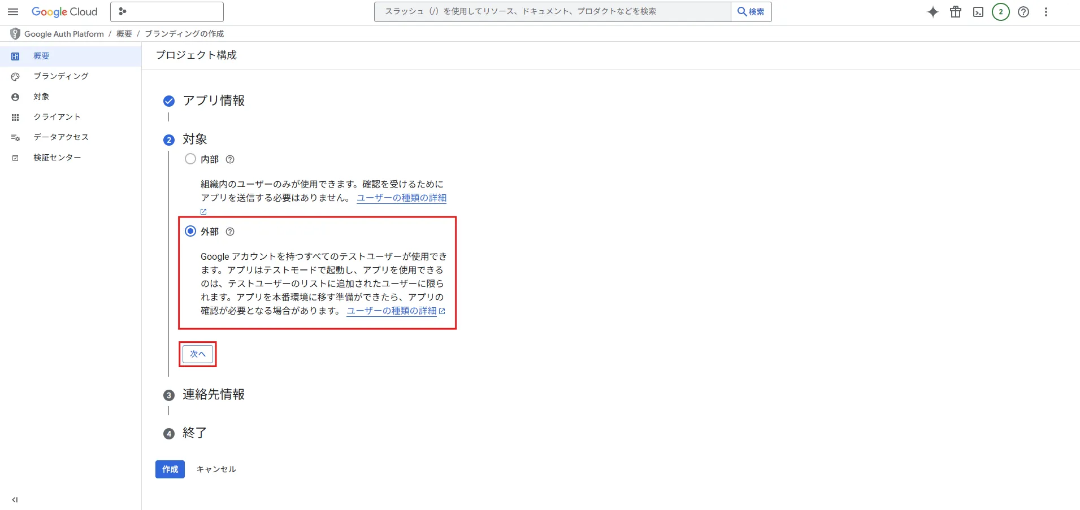Screen dimensions: 1080x510
Task: Click the external-link icon under 内部 description
Action: pyautogui.click(x=203, y=212)
